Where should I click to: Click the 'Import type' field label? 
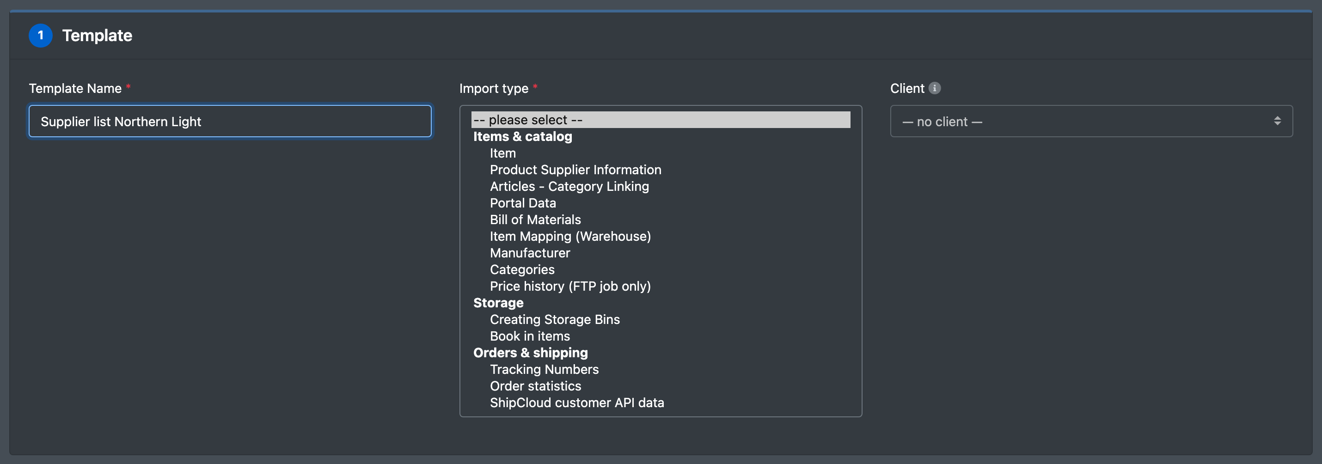[494, 88]
